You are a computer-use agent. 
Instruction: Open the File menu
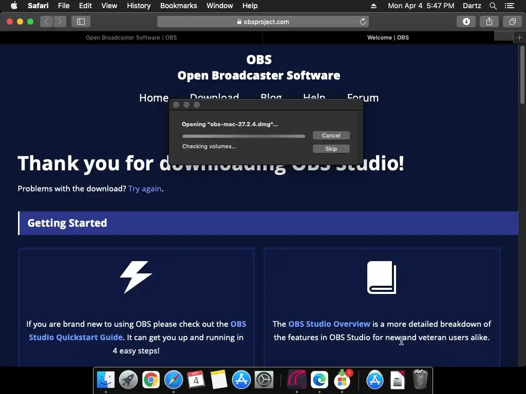pos(63,6)
